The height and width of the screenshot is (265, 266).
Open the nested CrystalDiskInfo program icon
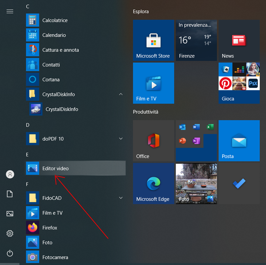tap(36, 109)
